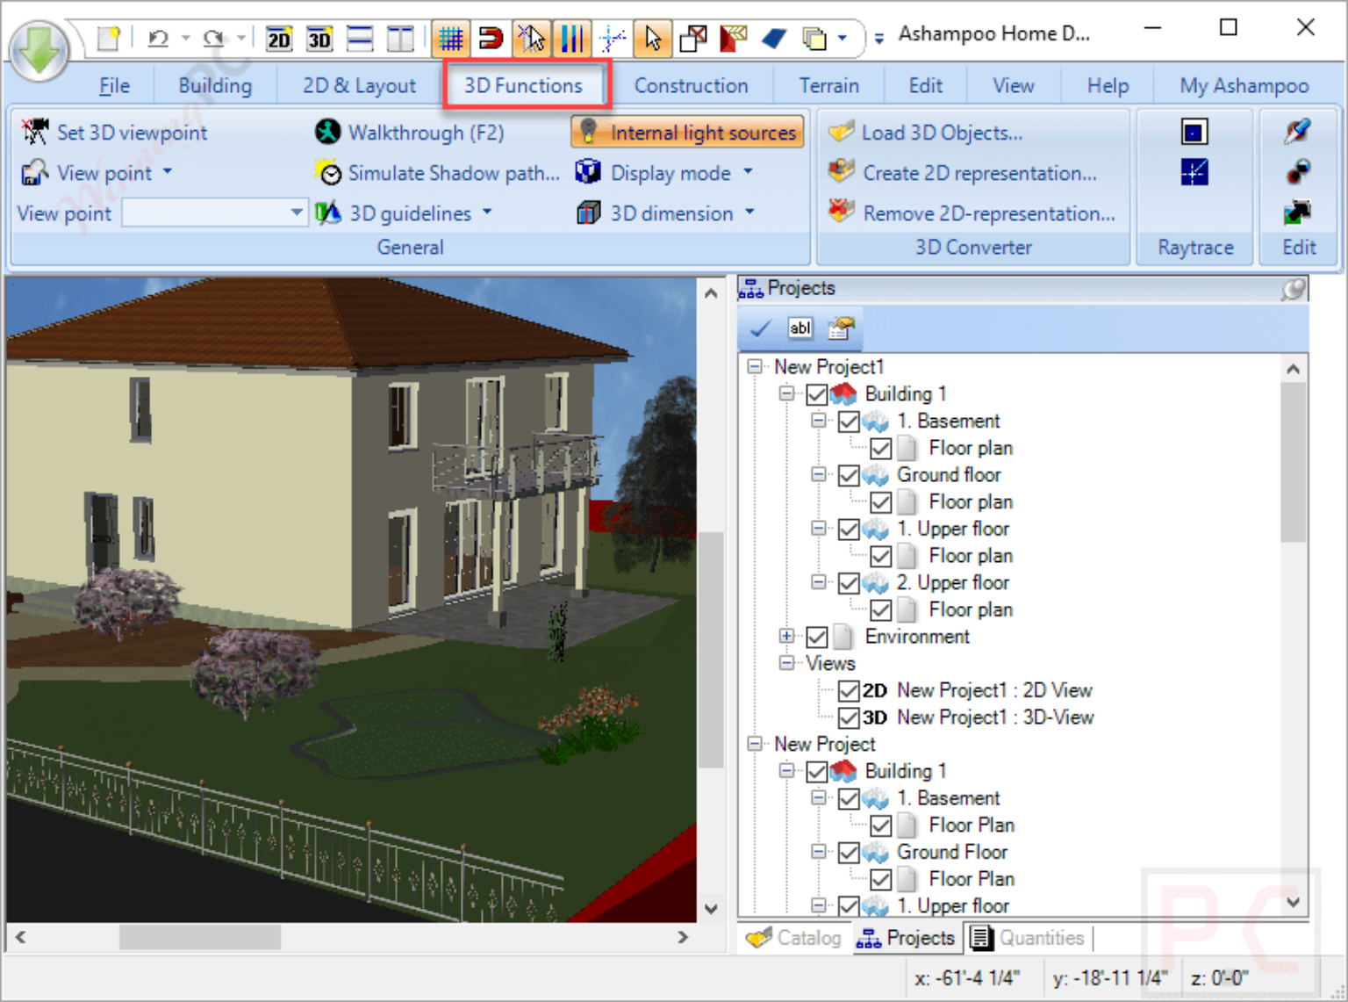Click Load 3D Objects

click(x=926, y=133)
